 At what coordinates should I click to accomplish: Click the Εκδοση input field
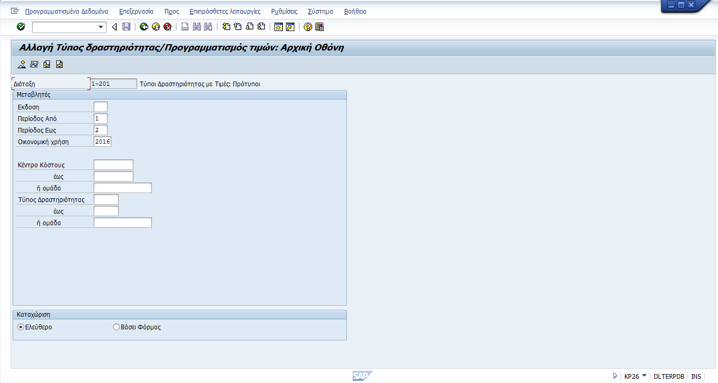pyautogui.click(x=100, y=107)
